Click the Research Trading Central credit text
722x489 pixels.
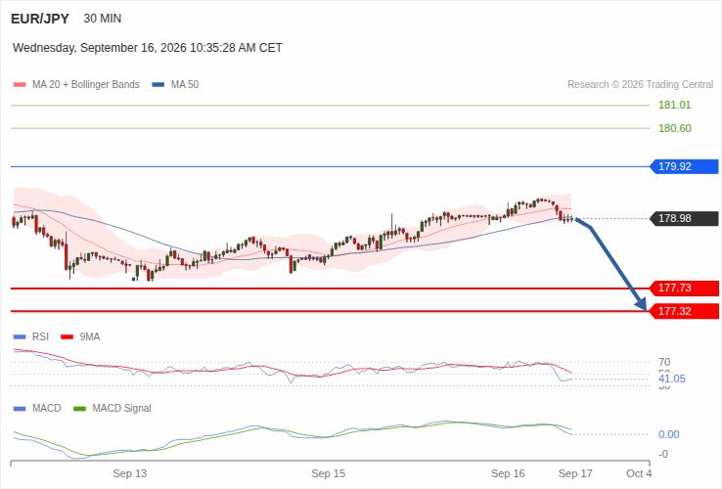(x=640, y=85)
